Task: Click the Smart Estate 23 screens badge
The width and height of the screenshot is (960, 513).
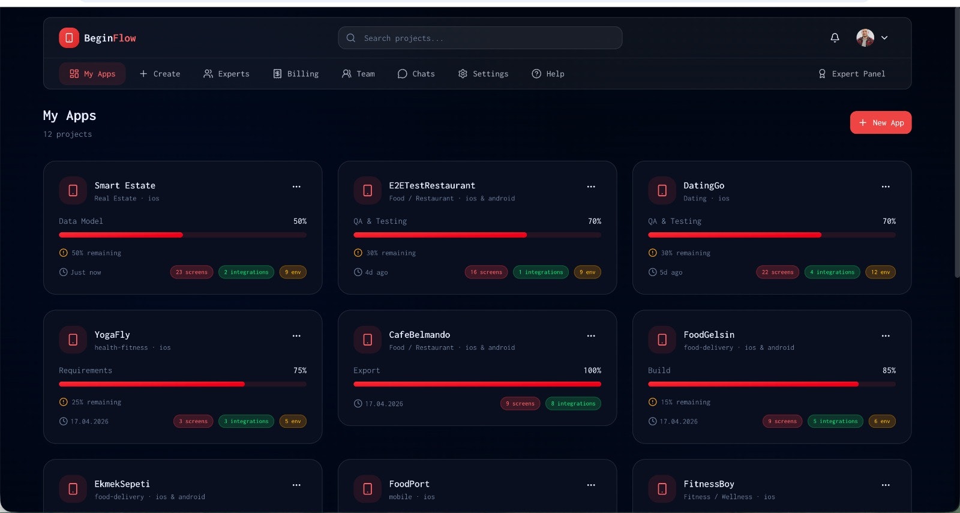Action: 191,272
